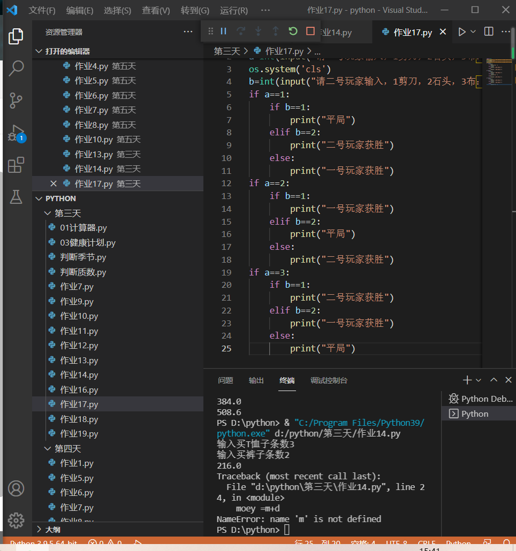Close 作业17.py in open editors list
516x551 pixels.
point(54,184)
